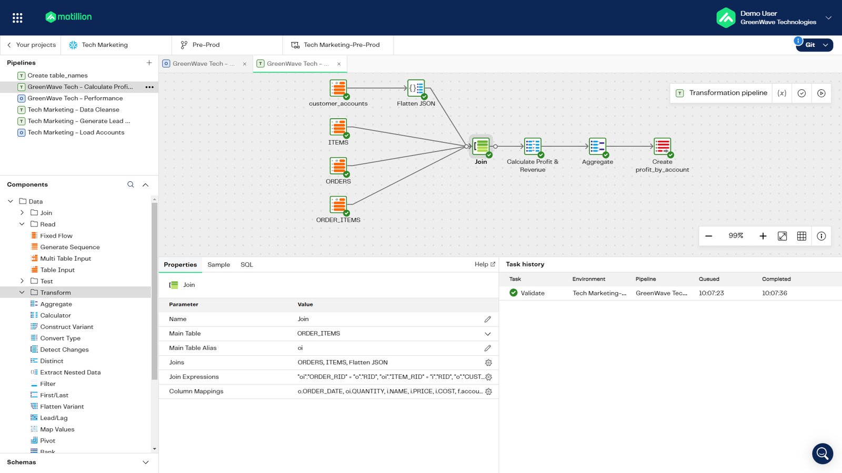Switch to the SQL tab

coord(247,265)
